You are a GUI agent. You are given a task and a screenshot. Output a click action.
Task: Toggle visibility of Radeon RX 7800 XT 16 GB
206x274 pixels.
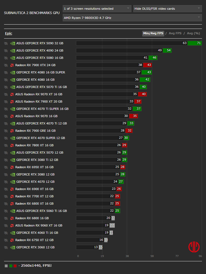(6, 146)
